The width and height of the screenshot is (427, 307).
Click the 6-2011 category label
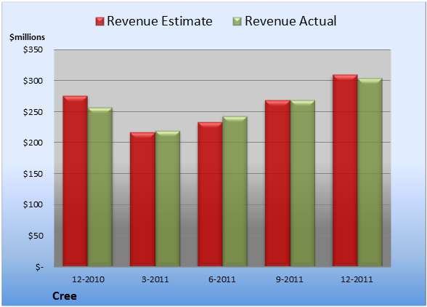pyautogui.click(x=222, y=279)
